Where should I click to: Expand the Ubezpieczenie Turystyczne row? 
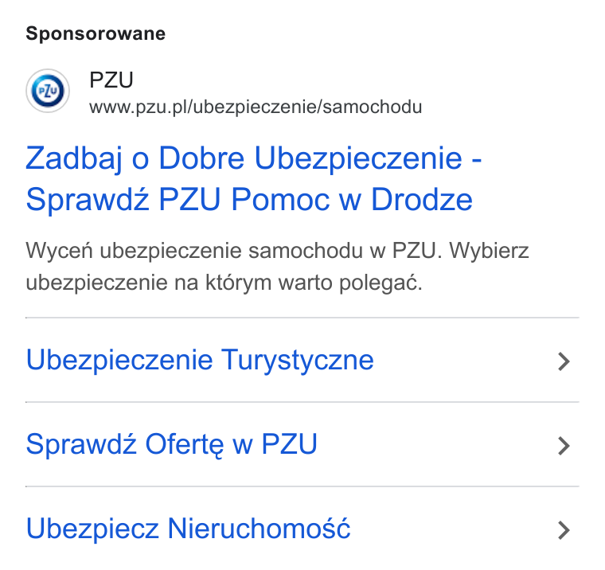pyautogui.click(x=302, y=360)
